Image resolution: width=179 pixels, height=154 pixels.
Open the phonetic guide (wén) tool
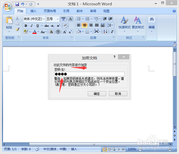[x=63, y=19]
